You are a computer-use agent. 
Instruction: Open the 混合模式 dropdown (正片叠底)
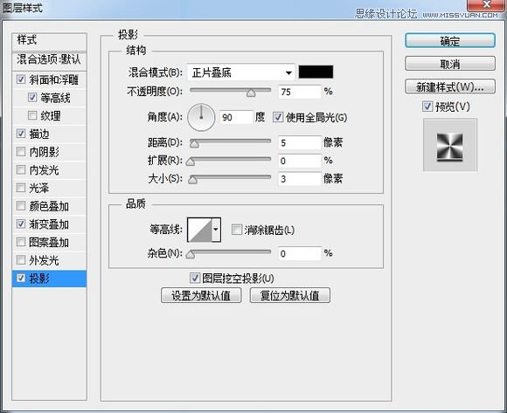tap(241, 72)
